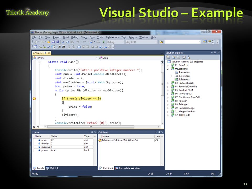
Task: Click the empty search combo box in toolbar
Action: click(183, 42)
